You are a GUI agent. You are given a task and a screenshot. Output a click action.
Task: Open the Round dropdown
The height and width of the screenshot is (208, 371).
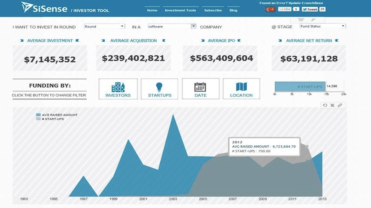pyautogui.click(x=104, y=26)
